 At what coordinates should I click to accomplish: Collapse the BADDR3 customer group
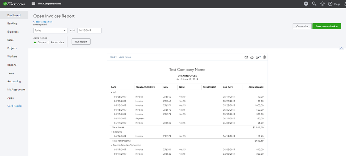tap(112, 132)
